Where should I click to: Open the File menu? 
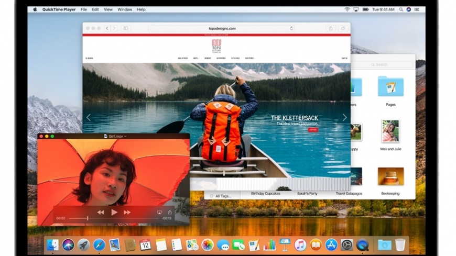[84, 9]
